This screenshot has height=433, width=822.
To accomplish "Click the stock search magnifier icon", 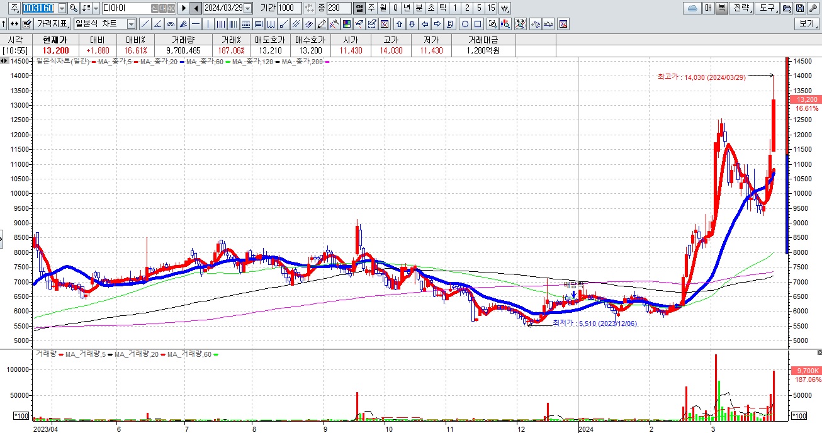I will pyautogui.click(x=74, y=8).
